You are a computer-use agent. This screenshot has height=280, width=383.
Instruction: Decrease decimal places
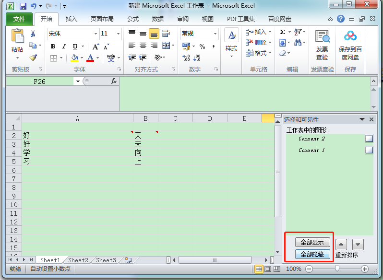pyautogui.click(x=197, y=58)
